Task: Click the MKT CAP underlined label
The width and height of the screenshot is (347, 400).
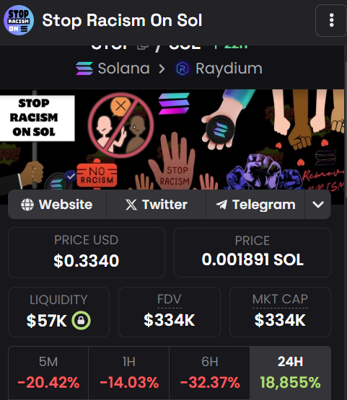Action: coord(280,299)
